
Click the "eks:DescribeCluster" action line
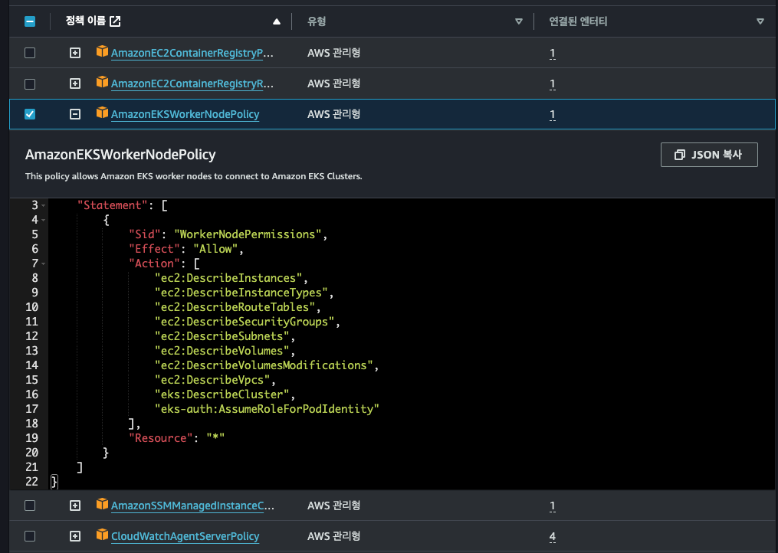tap(222, 394)
